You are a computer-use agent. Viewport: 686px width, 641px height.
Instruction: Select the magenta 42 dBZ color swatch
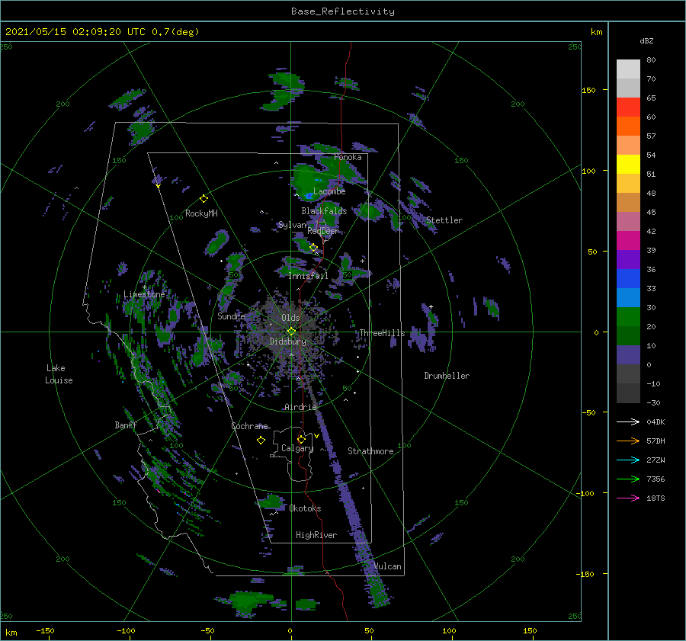click(x=628, y=240)
